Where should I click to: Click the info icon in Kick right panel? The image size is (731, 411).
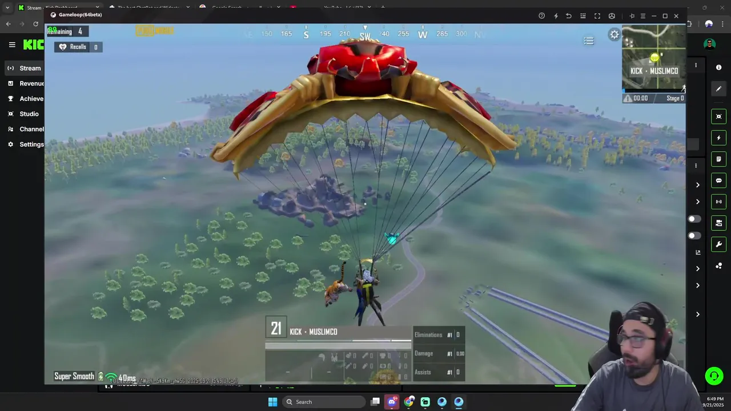[719, 67]
